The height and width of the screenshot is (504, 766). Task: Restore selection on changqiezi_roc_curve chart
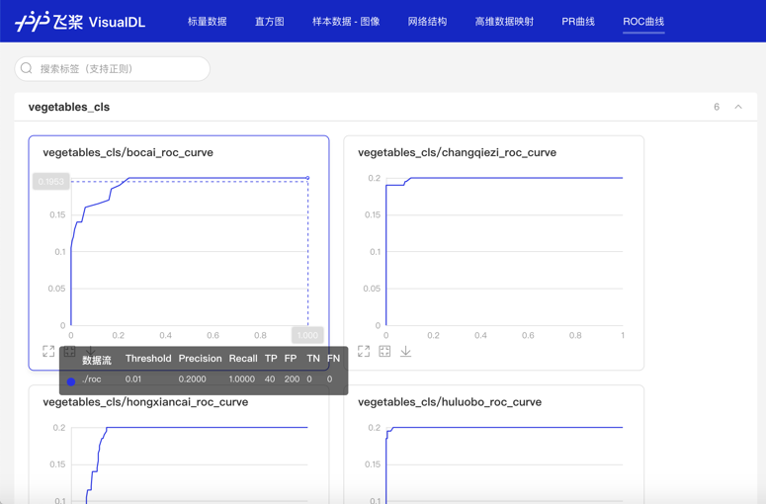click(x=384, y=351)
